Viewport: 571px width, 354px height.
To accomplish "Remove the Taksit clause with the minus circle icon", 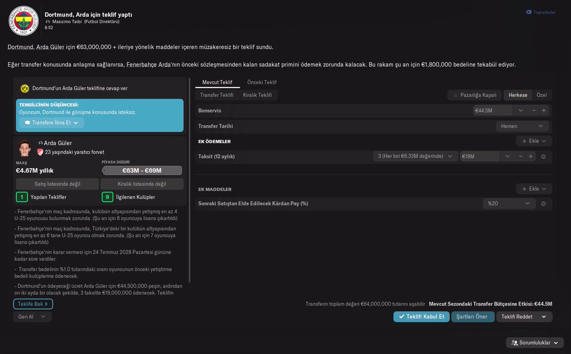I will pos(543,156).
